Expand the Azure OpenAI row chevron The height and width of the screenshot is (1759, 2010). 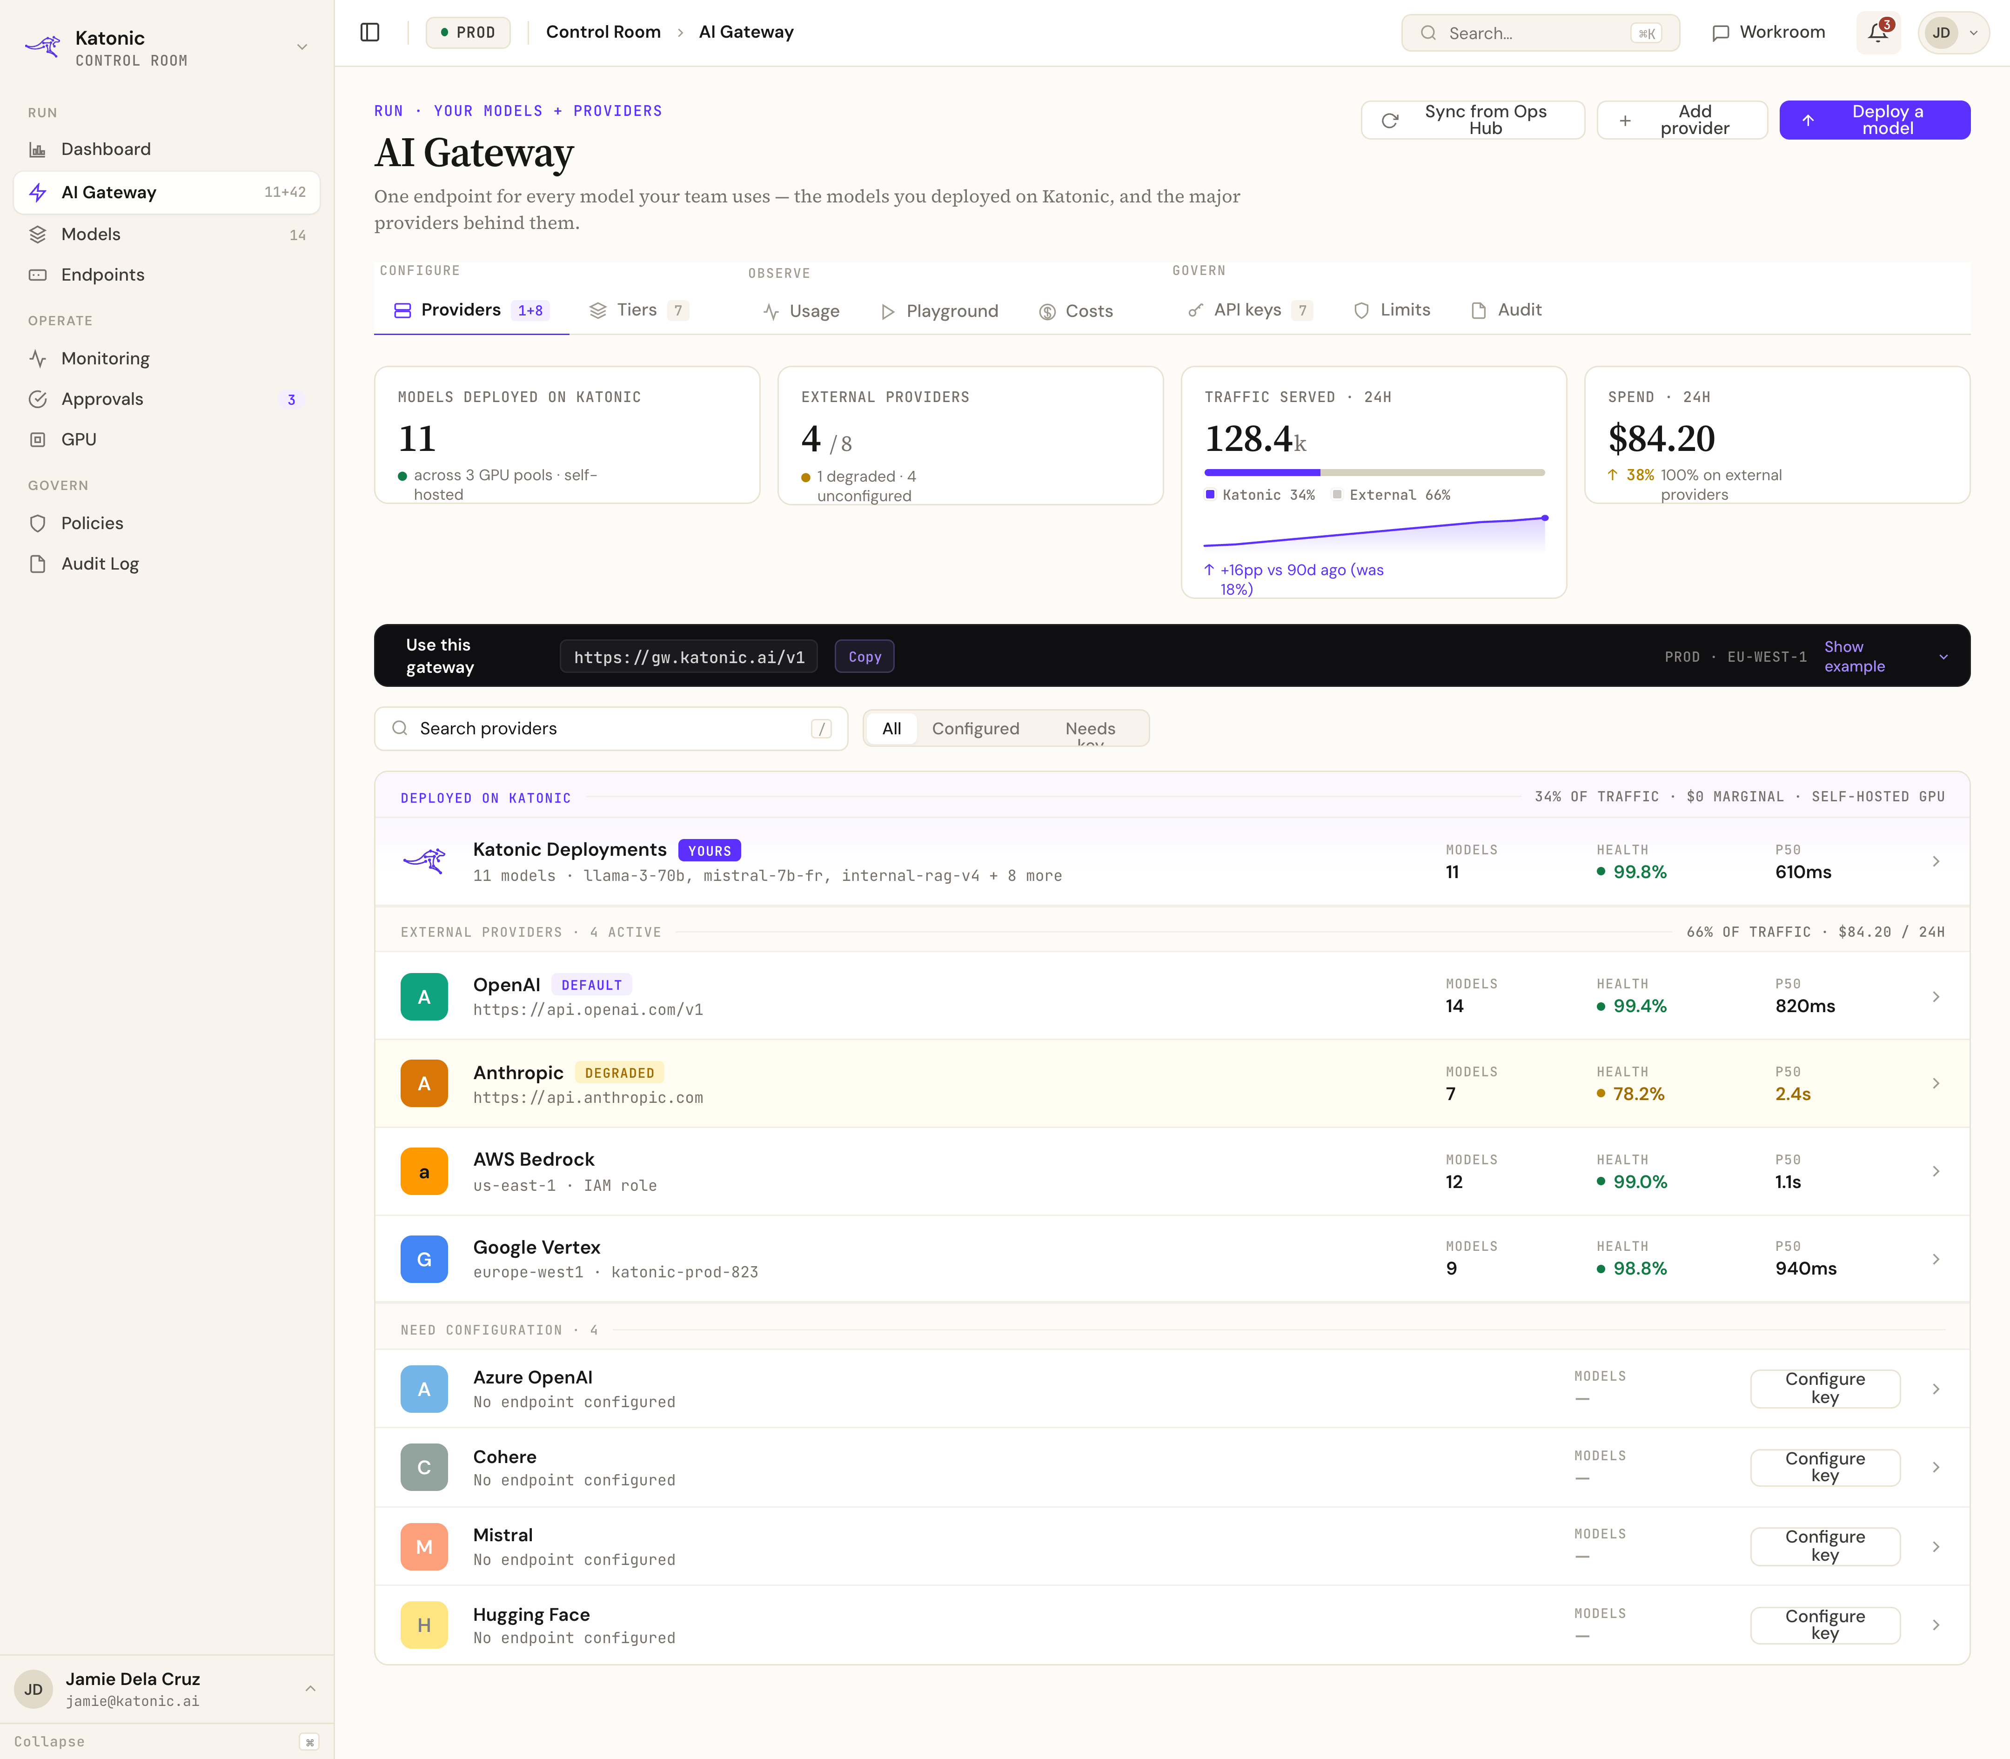[x=1936, y=1389]
